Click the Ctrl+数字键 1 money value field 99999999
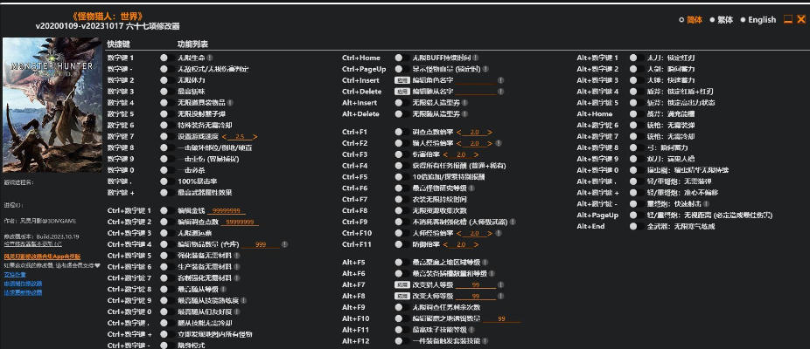 [227, 211]
